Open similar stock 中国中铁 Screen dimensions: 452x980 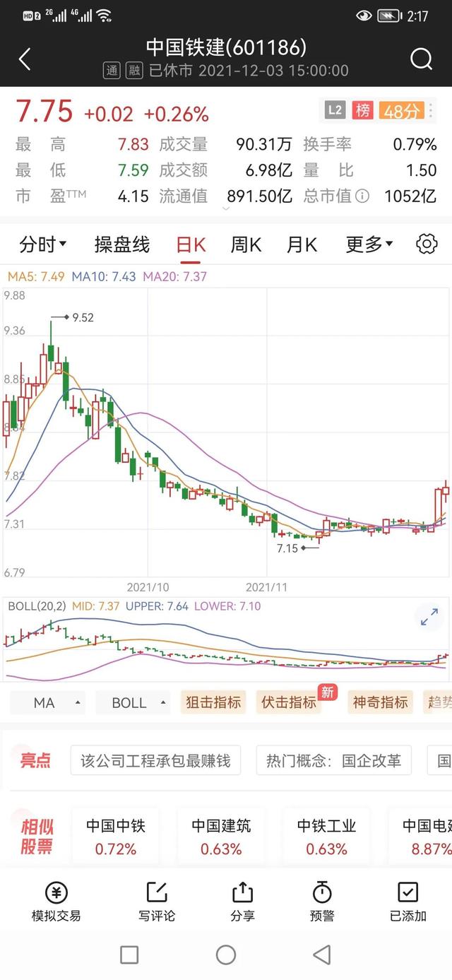[x=116, y=837]
